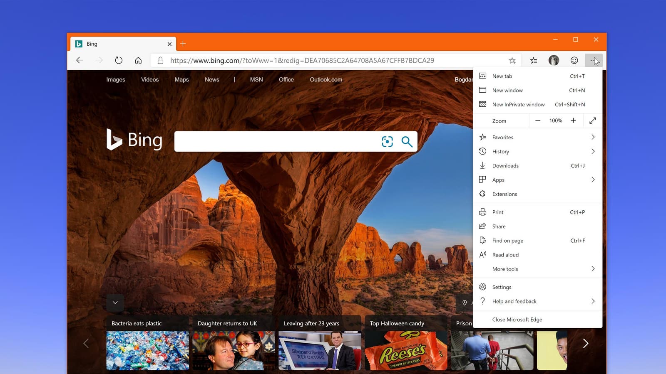View site security lock information
666x374 pixels.
pyautogui.click(x=160, y=61)
